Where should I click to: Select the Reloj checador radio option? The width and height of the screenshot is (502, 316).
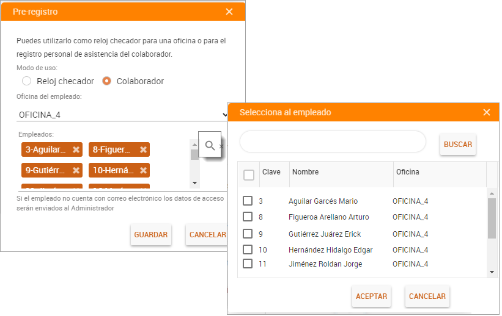[x=26, y=81]
